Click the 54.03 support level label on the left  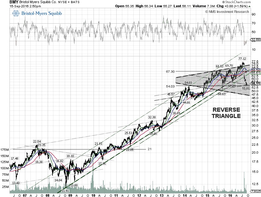point(170,86)
